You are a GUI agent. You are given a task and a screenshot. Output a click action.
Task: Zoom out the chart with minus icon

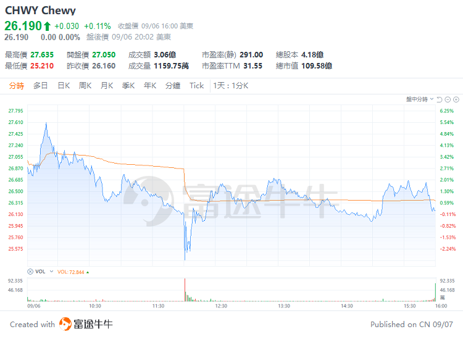point(448,99)
